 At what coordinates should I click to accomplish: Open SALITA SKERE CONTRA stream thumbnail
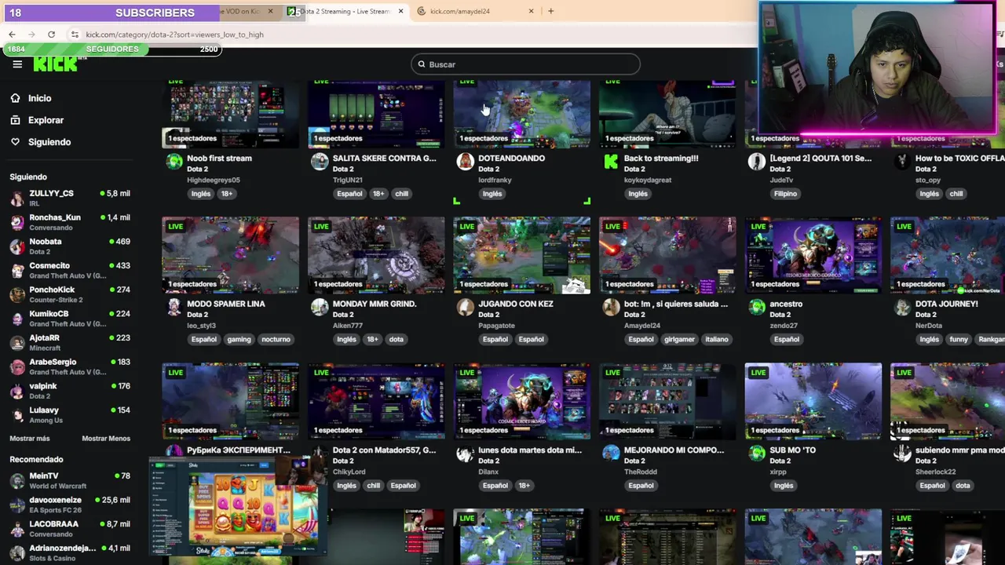(x=376, y=114)
